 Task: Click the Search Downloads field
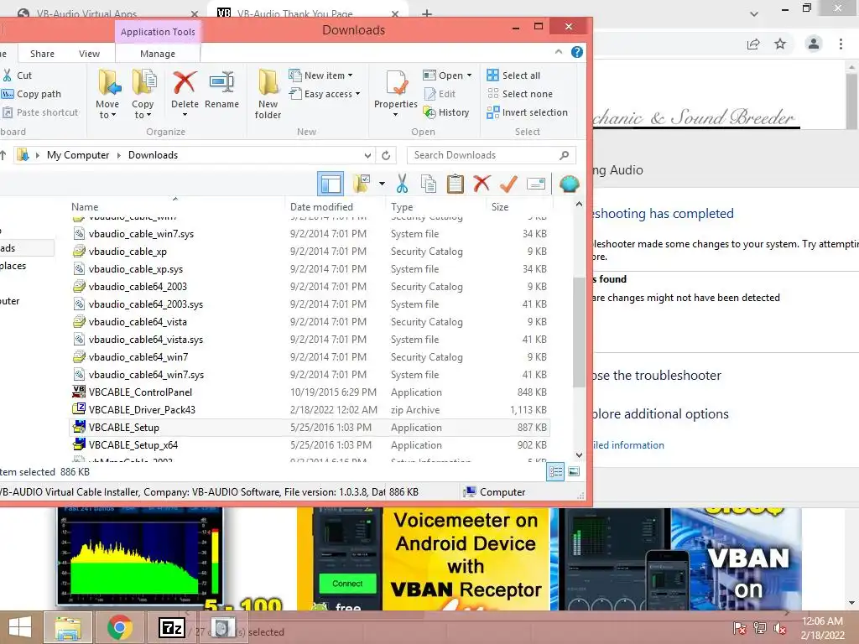(492, 155)
